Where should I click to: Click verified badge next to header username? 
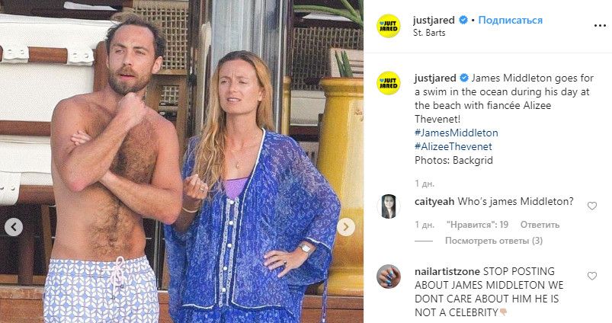click(463, 20)
